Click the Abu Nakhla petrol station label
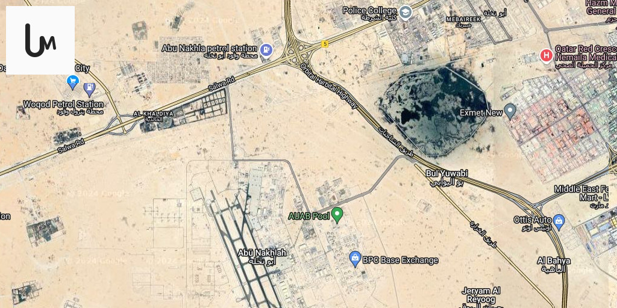 pos(209,52)
